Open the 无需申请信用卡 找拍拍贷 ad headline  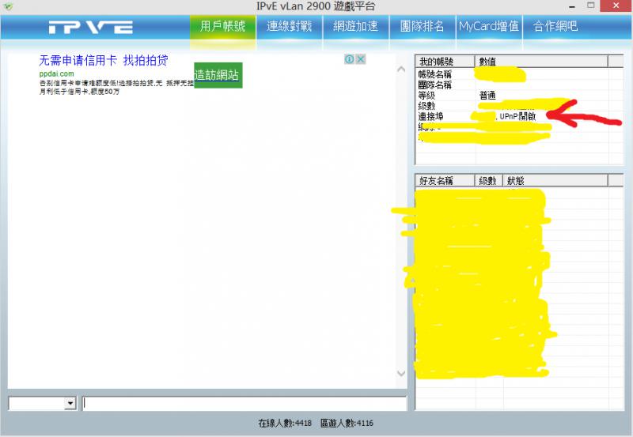104,61
